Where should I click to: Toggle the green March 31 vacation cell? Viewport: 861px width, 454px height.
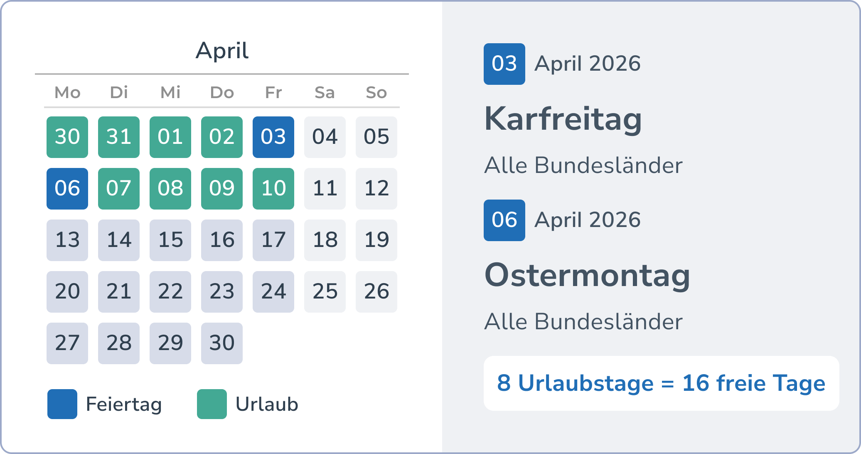pos(118,137)
